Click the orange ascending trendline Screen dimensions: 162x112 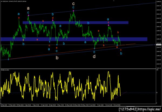(72, 51)
